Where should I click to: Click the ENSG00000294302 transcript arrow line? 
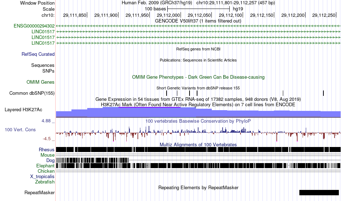point(198,26)
